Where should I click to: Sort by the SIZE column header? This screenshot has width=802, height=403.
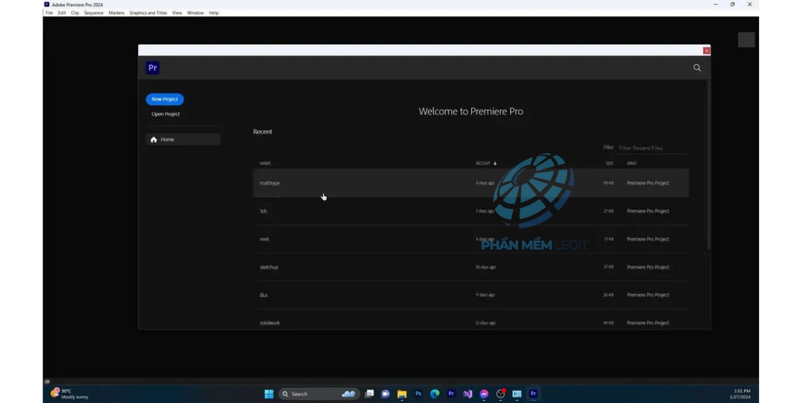tap(609, 163)
